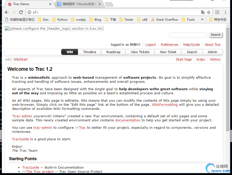
Task: Open the New Ticket navigation tab
Action: coord(168,52)
